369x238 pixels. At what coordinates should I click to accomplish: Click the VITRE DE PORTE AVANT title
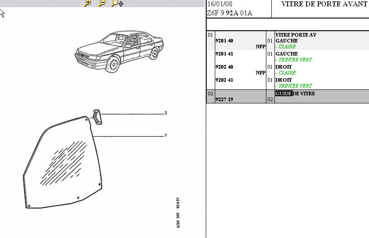coord(325,4)
